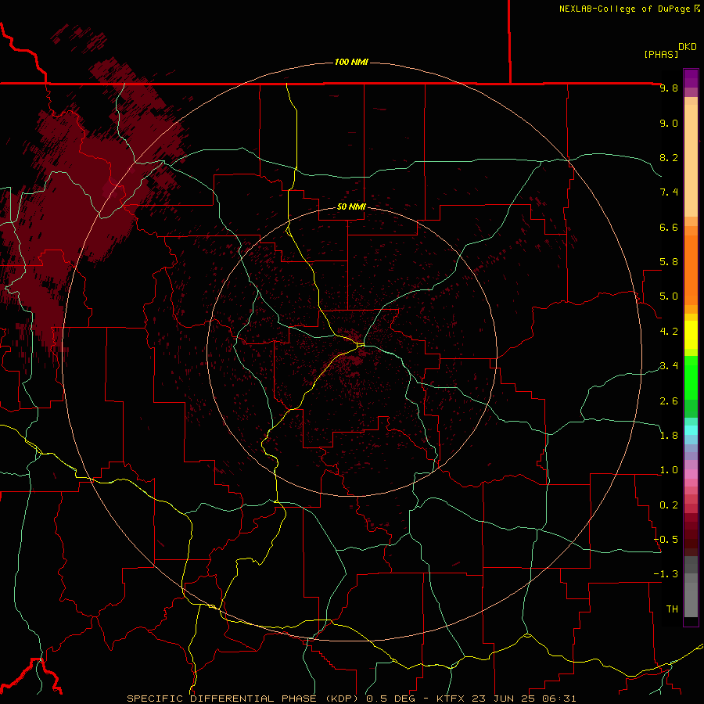Select the 4.2 scale label
704x704 pixels.
[x=669, y=332]
